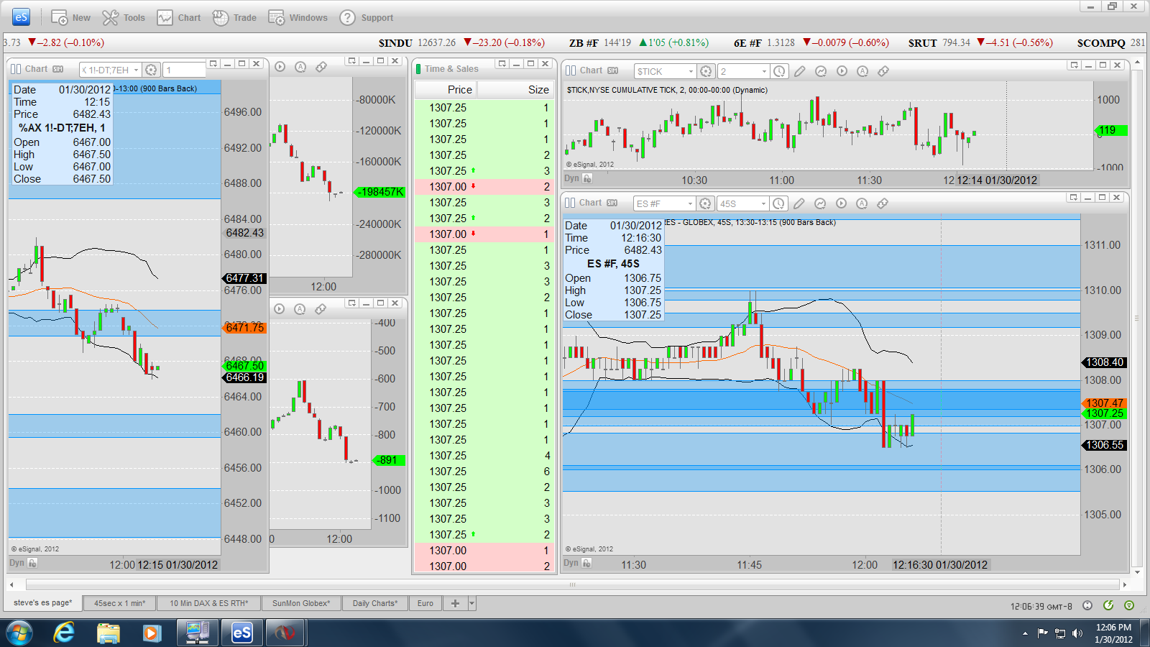This screenshot has width=1150, height=647.
Task: Pause the ES #F chart
Action: [x=570, y=203]
